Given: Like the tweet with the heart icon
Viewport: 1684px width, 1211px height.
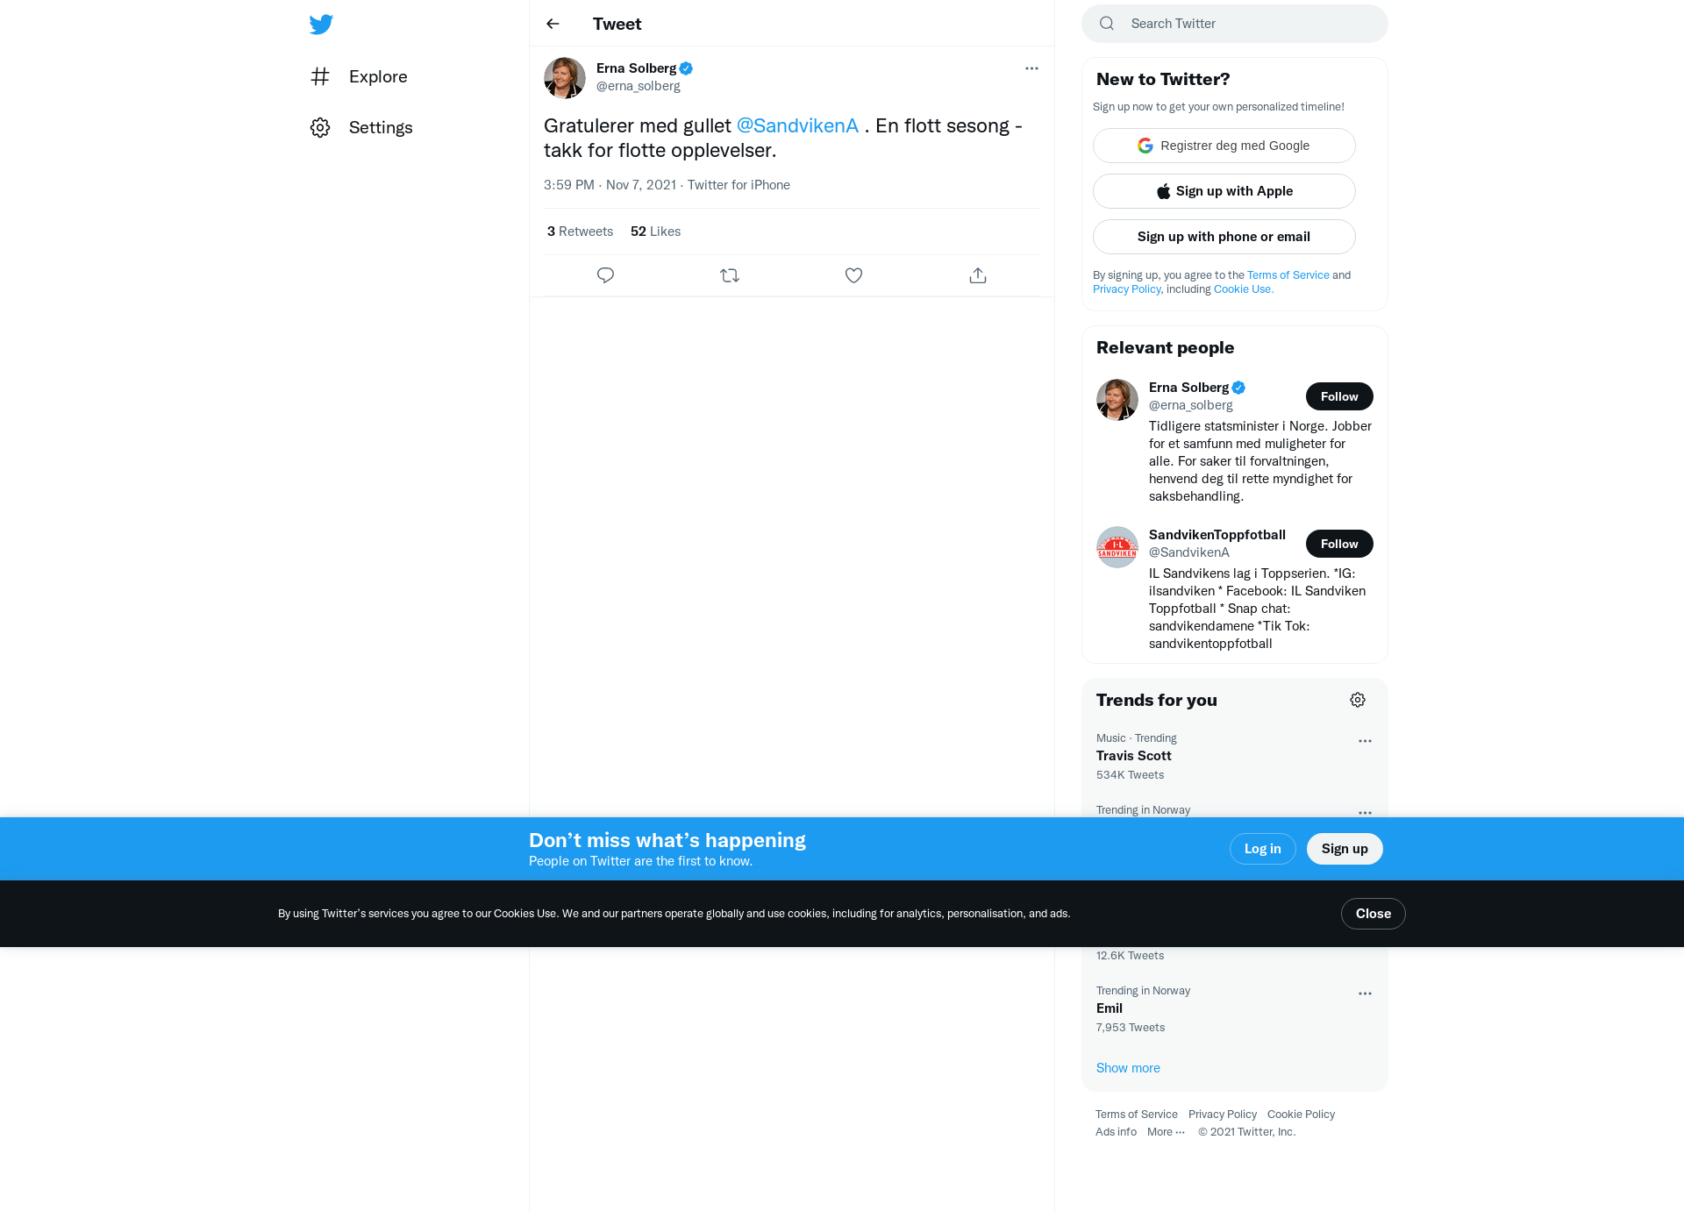Looking at the screenshot, I should (x=853, y=275).
